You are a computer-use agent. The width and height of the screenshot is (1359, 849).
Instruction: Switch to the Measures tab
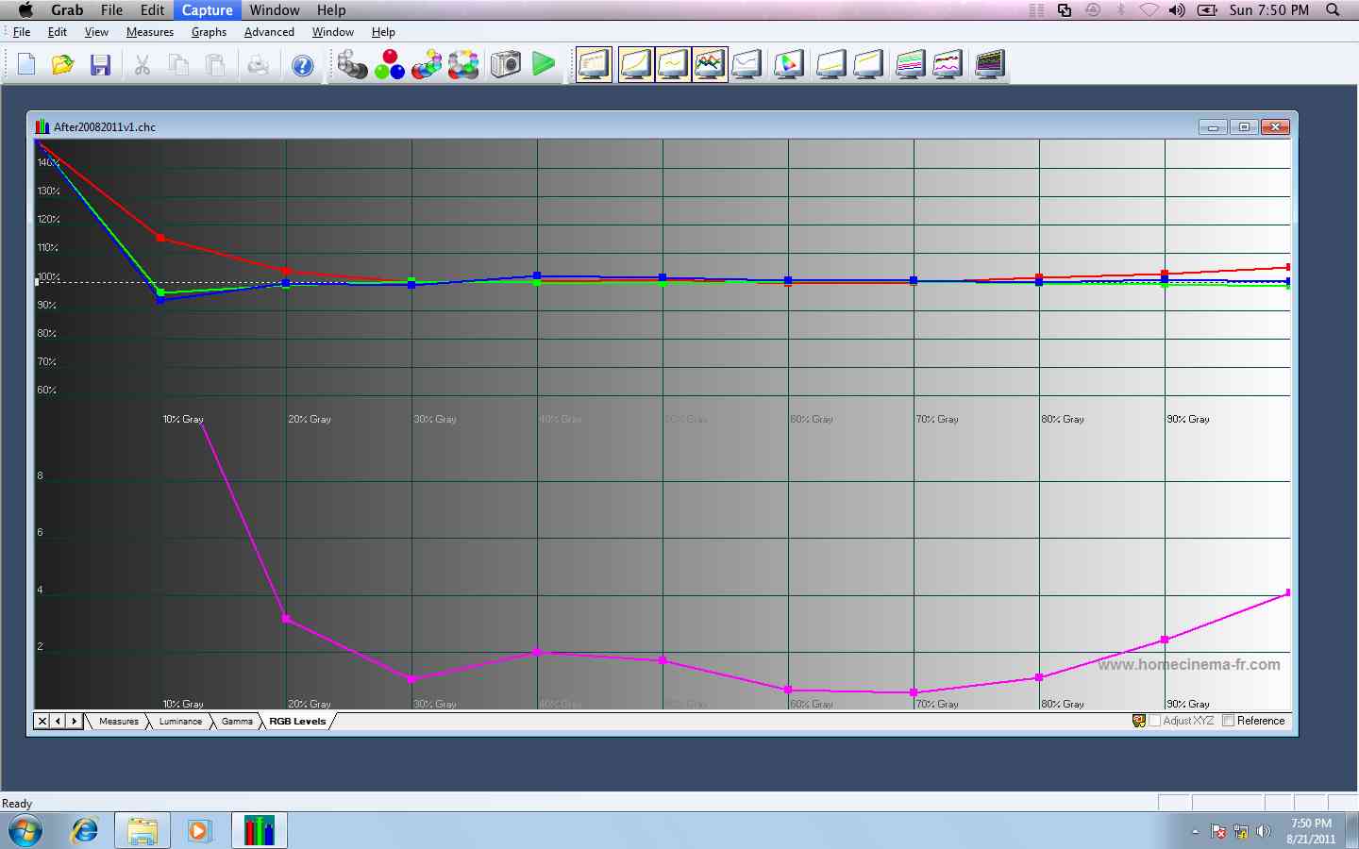[119, 722]
